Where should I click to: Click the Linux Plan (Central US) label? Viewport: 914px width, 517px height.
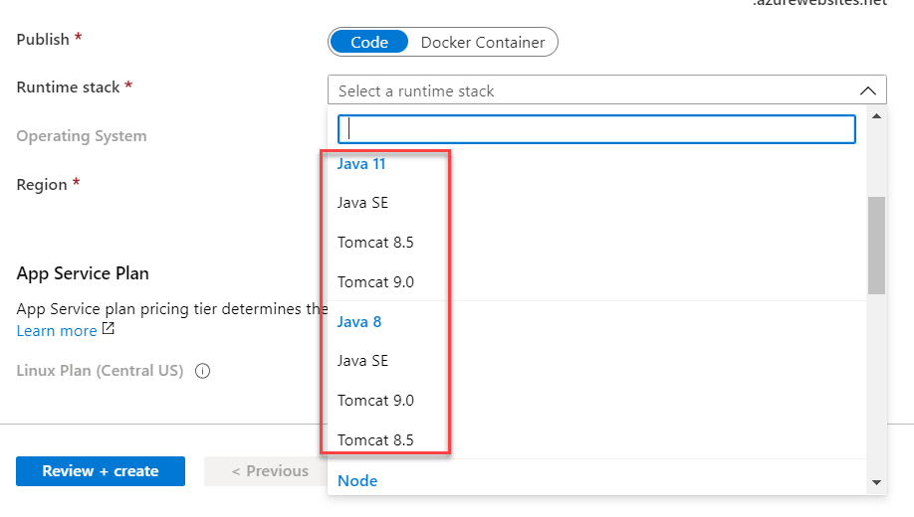point(100,371)
